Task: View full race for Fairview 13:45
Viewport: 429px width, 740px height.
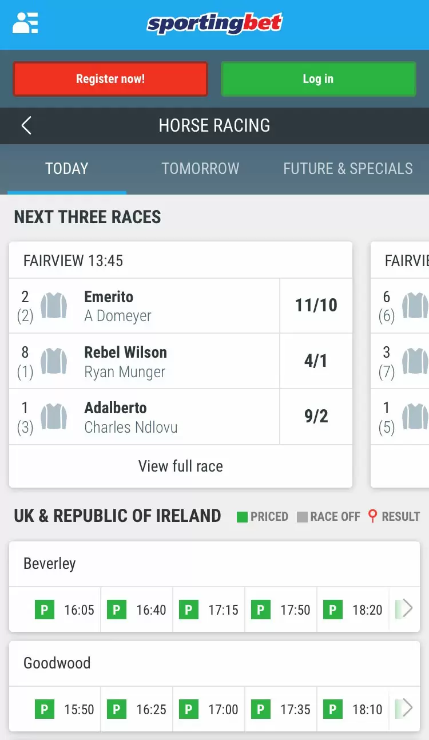Action: coord(181,466)
